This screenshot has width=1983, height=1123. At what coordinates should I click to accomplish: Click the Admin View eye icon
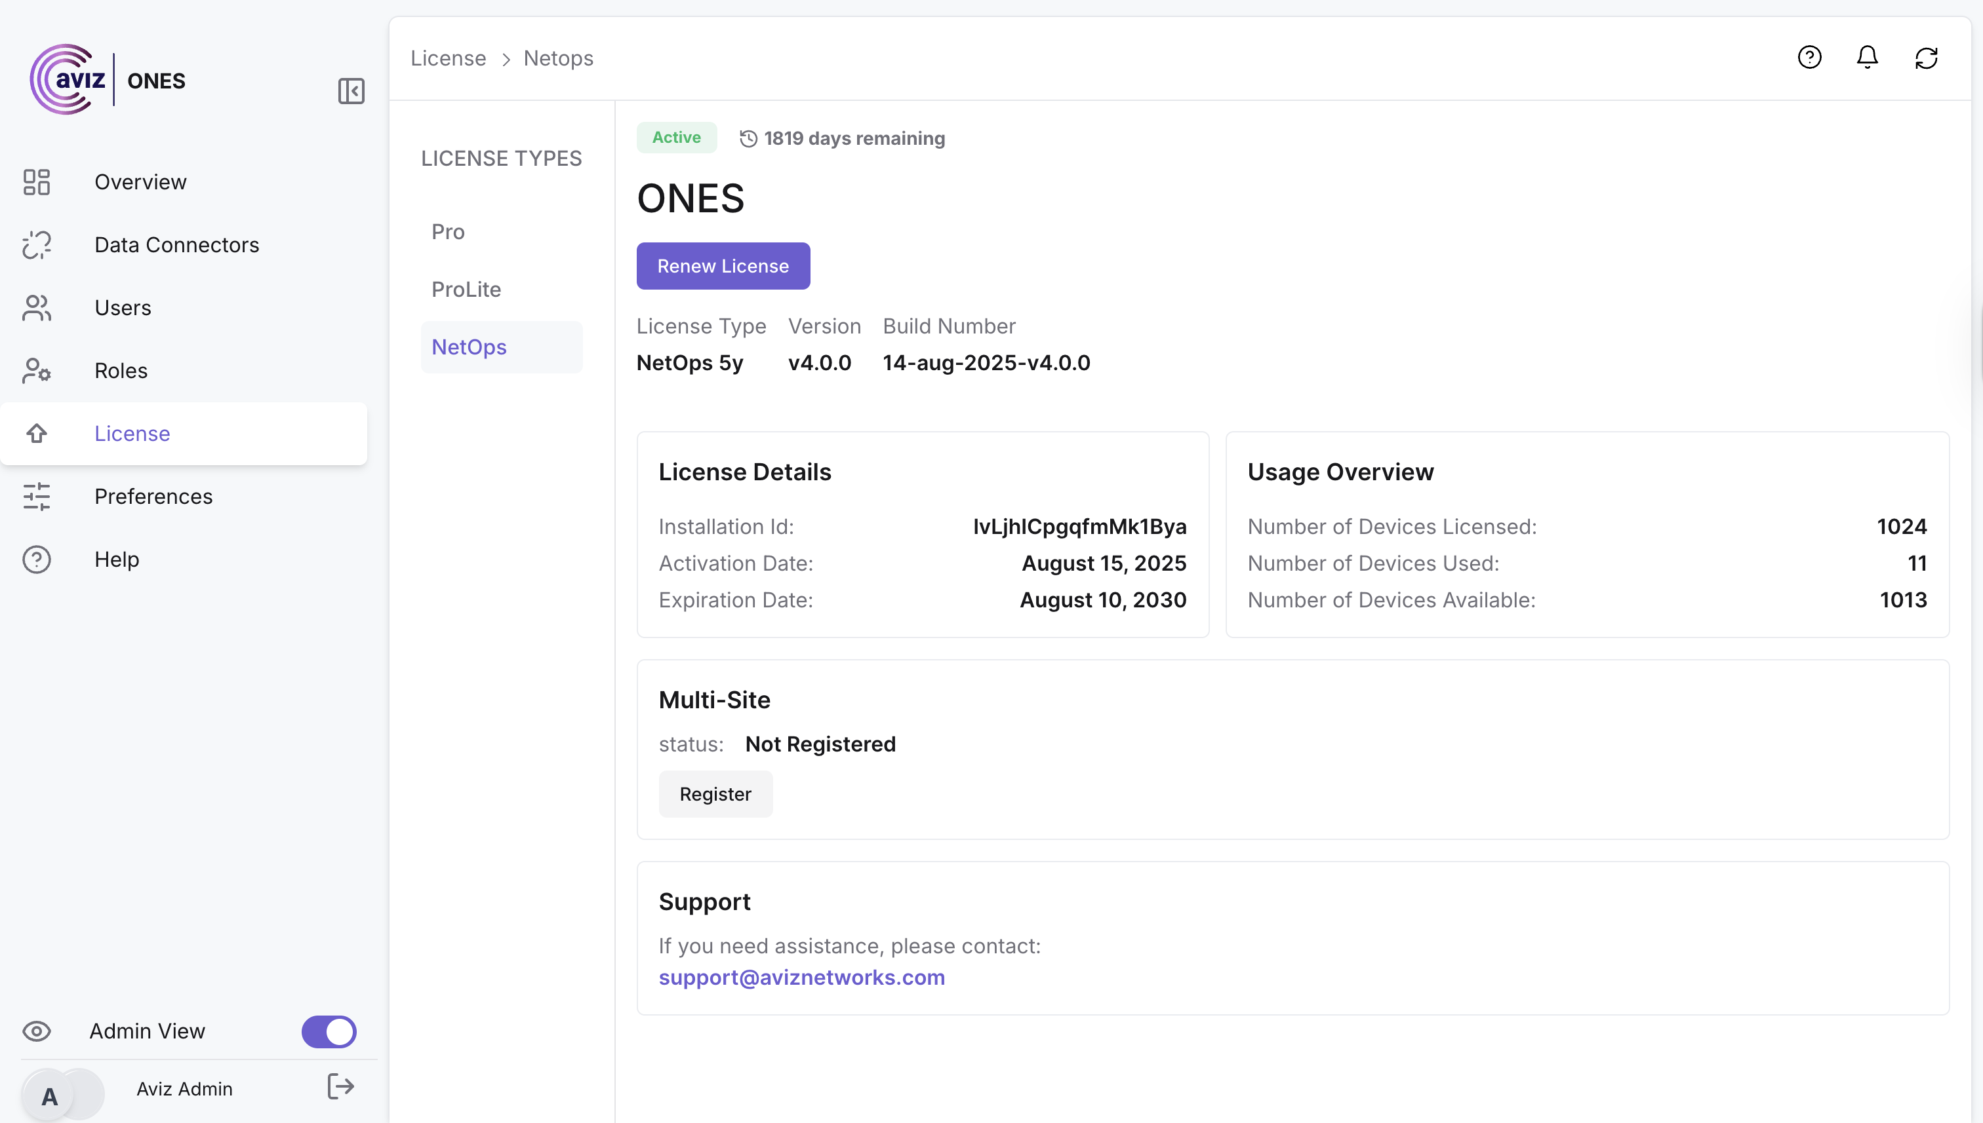[x=36, y=1031]
